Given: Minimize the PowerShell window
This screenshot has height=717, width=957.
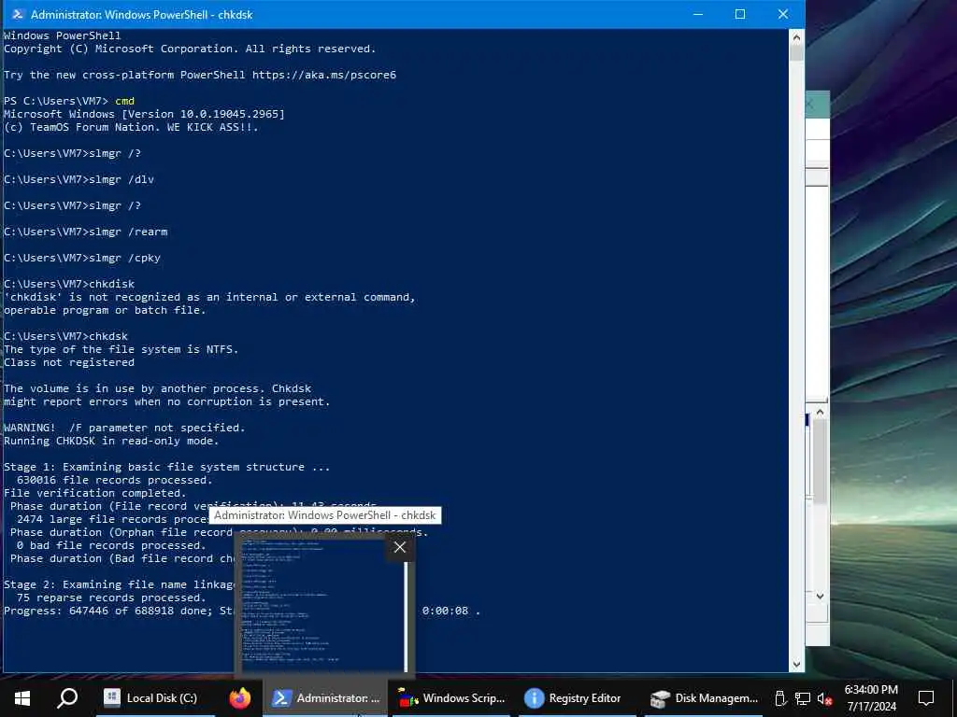Looking at the screenshot, I should coord(698,14).
